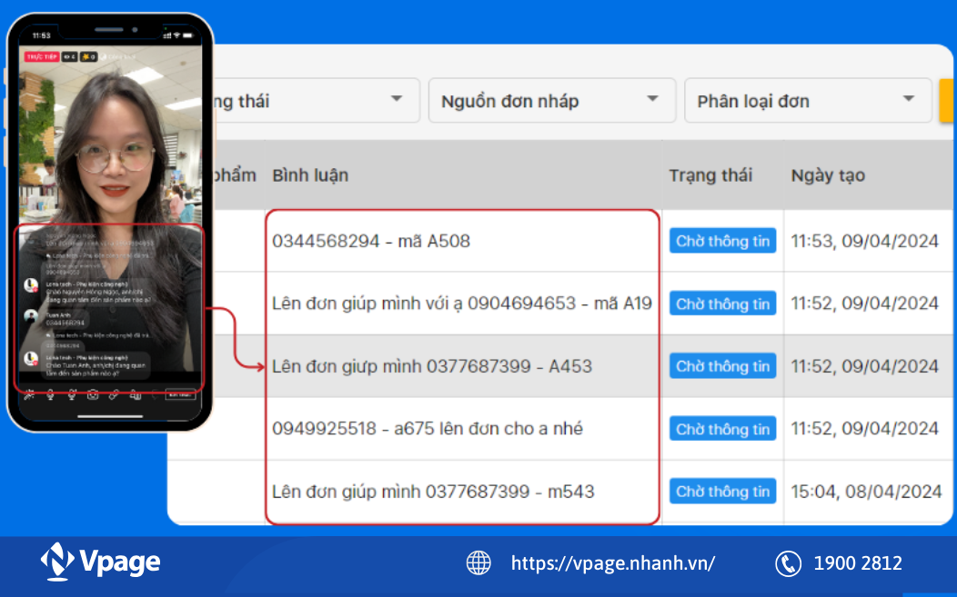Screen dimensions: 957x597
Task: Tap the end livestream button on phone
Action: pos(180,394)
